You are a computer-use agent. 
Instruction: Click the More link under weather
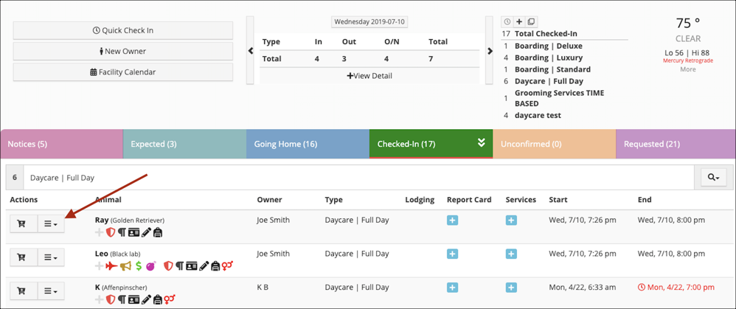[x=688, y=69]
